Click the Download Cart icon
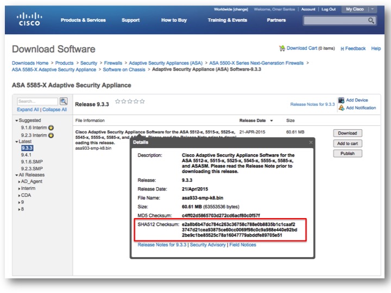Screen dimensions: 391x293 [282, 48]
